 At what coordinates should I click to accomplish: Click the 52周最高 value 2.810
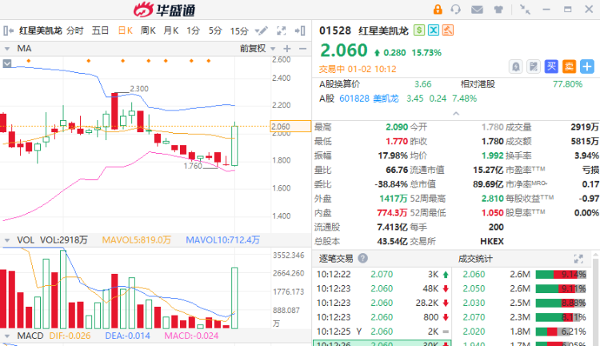point(492,199)
